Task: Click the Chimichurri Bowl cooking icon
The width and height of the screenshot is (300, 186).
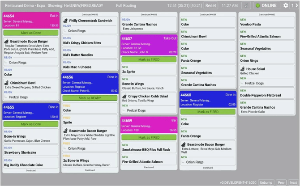Action: tap(6, 83)
